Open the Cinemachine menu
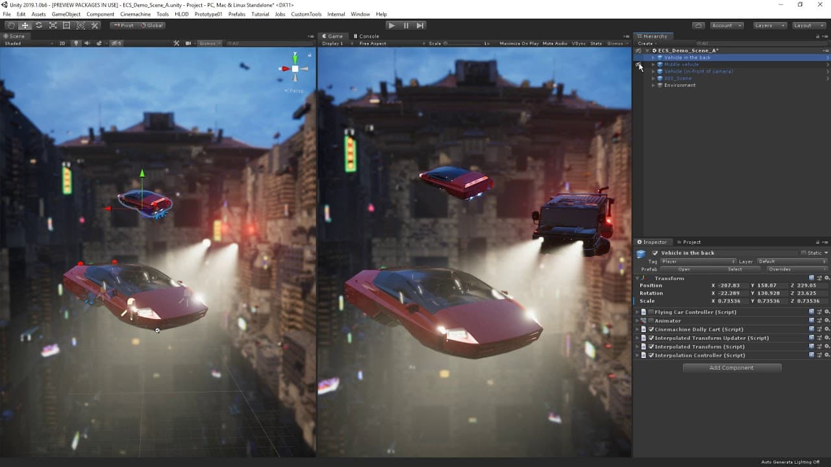This screenshot has height=467, width=831. 136,14
